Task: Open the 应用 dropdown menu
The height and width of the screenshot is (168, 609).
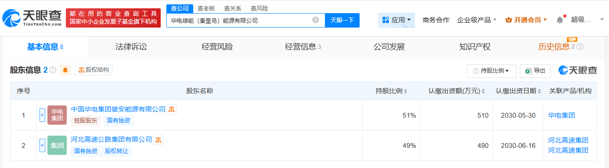Action: 396,20
